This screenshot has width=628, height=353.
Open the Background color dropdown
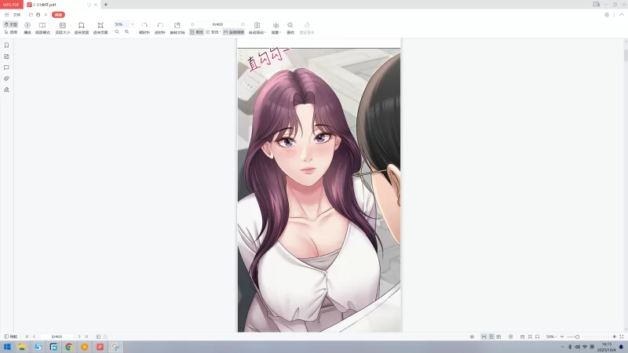tap(276, 28)
